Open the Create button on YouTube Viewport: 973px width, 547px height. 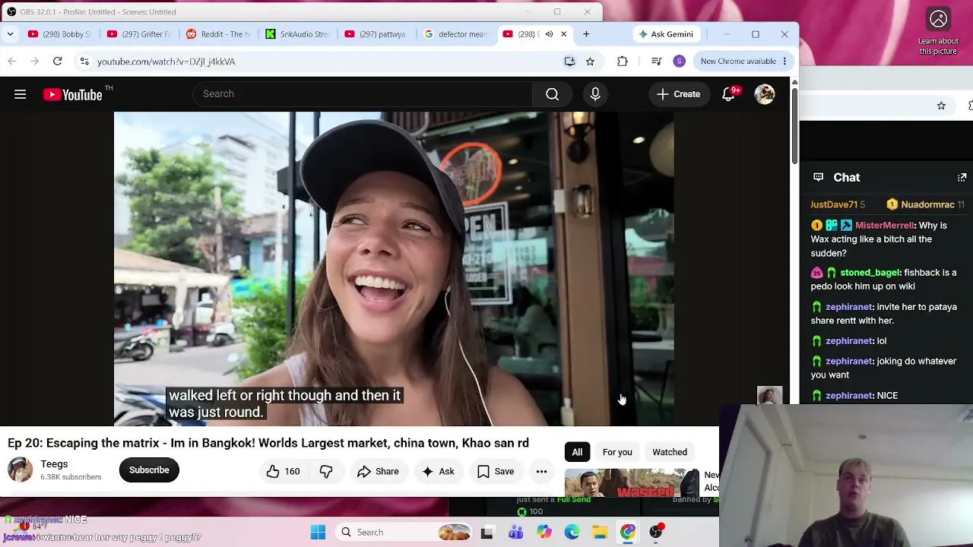point(678,94)
